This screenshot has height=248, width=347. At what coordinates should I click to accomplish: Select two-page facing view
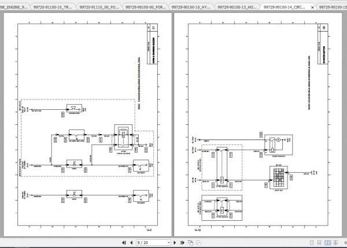pos(327,243)
